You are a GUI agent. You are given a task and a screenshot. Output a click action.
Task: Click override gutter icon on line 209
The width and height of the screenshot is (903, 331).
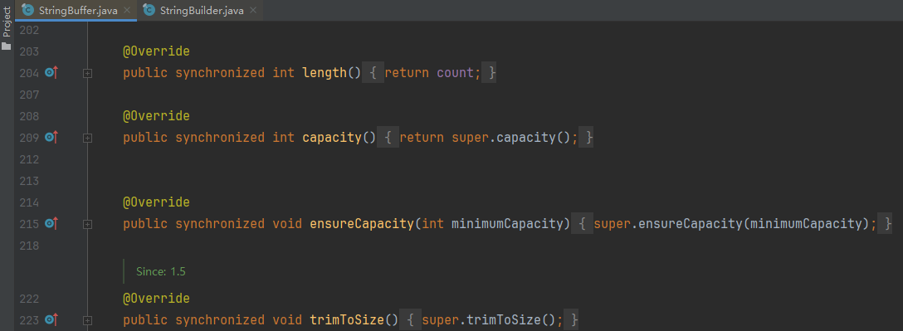click(51, 138)
